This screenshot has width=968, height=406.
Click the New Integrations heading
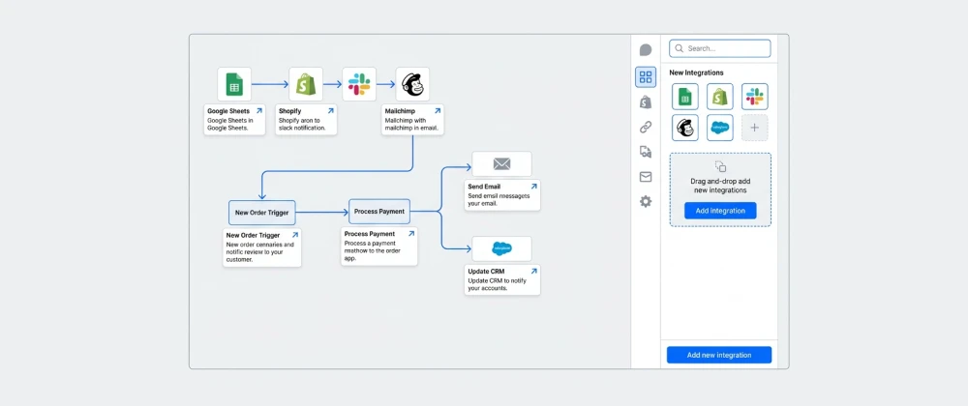click(x=696, y=72)
